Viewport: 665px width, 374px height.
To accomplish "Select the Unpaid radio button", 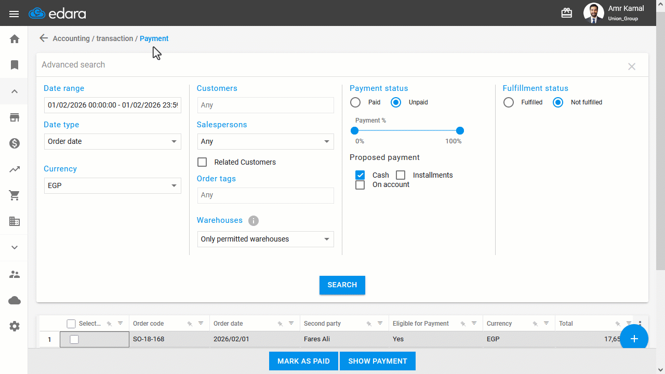I will [396, 102].
